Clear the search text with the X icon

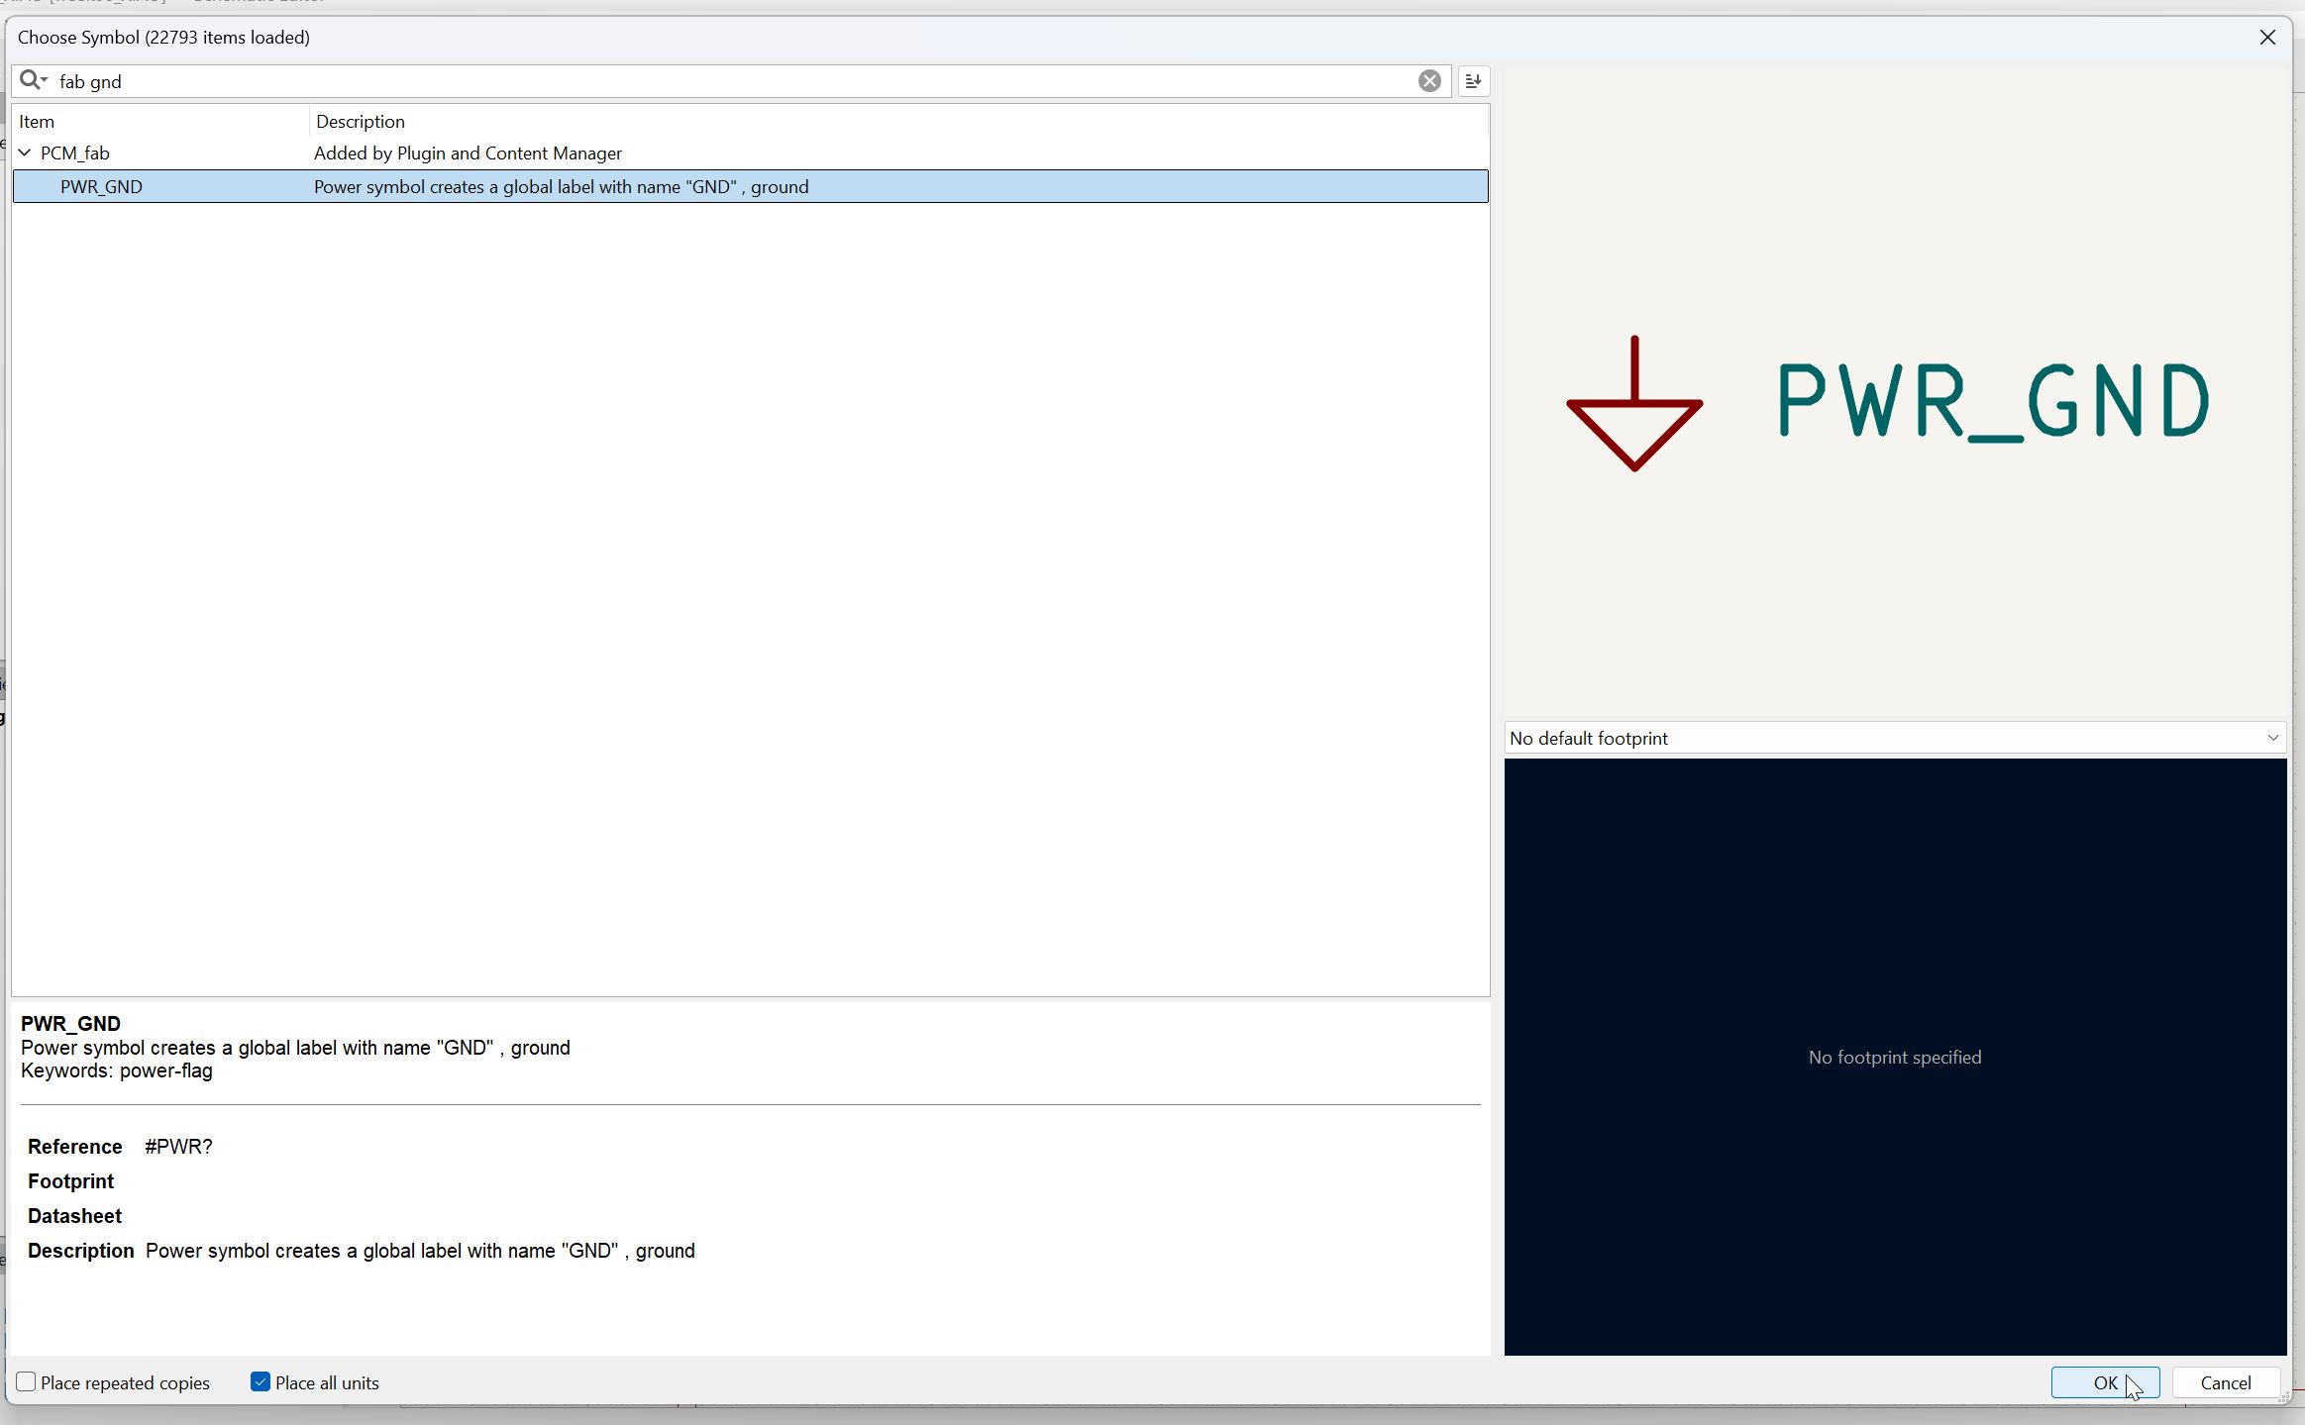(1428, 81)
